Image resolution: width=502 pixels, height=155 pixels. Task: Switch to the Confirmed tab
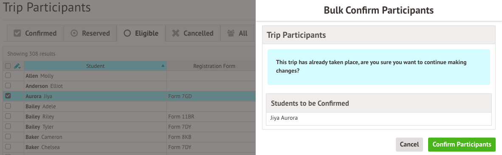(35, 33)
